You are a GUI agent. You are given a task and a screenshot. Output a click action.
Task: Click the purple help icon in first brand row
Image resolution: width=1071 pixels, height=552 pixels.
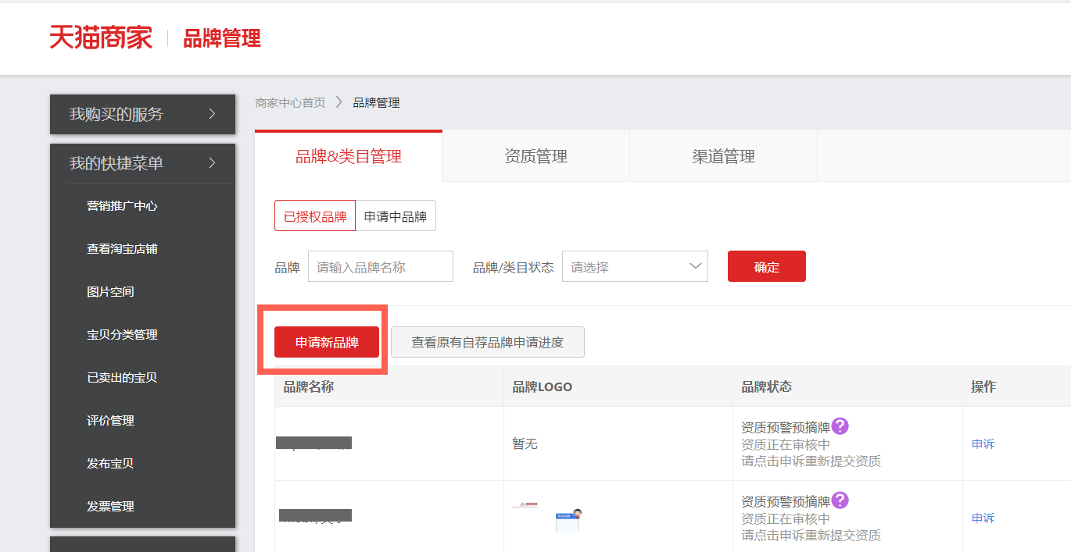point(840,426)
